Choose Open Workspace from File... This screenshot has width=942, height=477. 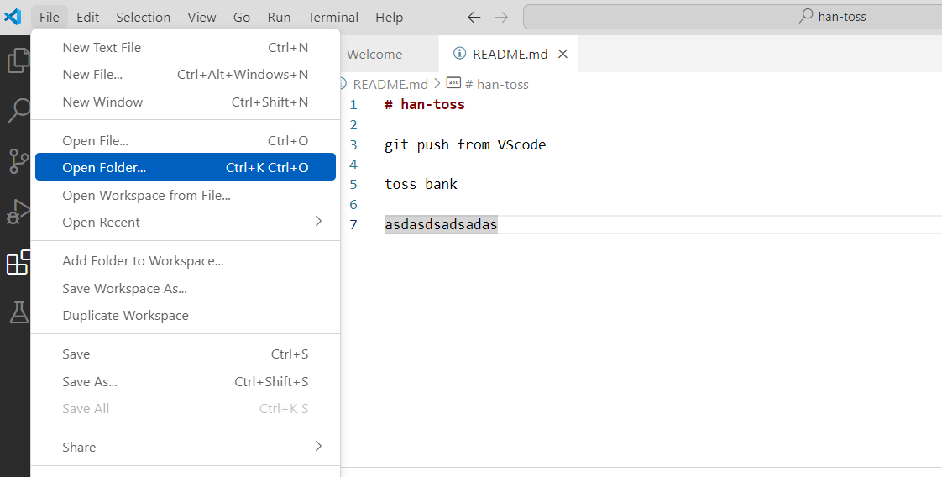[186, 195]
